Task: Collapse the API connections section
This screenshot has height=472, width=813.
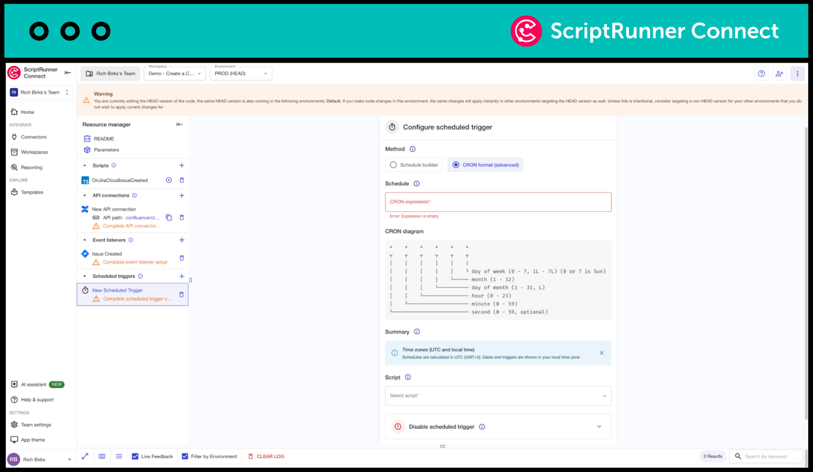Action: [85, 196]
